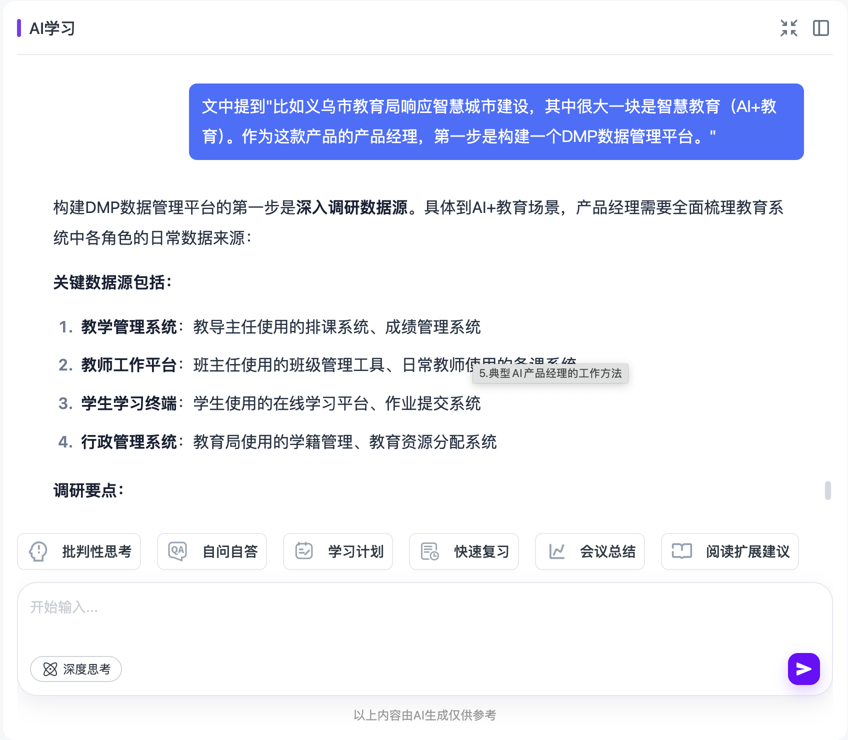
Task: Click list item 教学管理系统
Action: point(269,327)
